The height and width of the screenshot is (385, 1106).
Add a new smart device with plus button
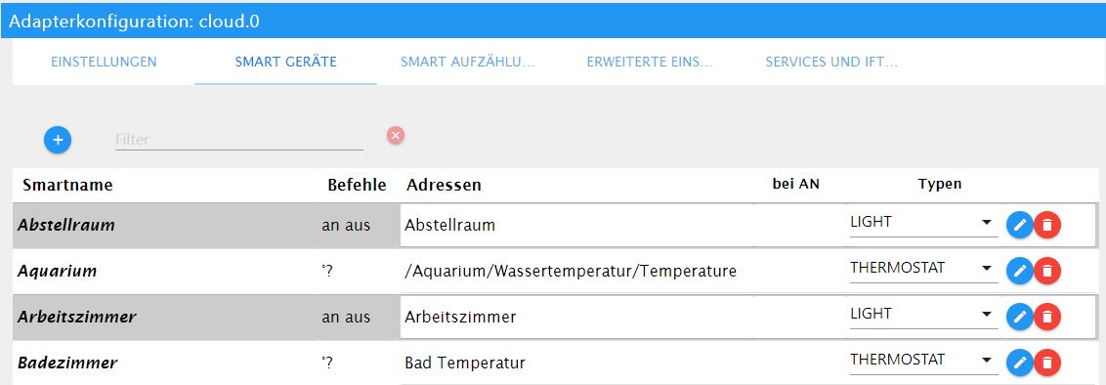pyautogui.click(x=58, y=140)
